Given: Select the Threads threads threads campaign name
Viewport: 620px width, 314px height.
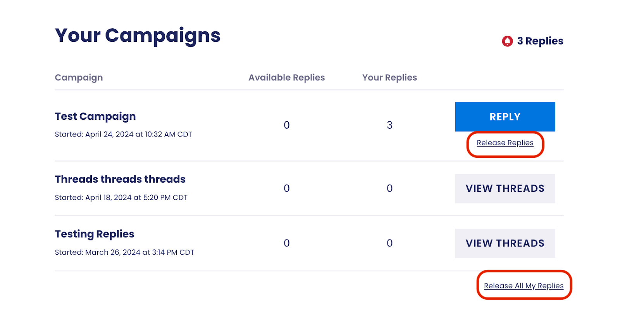Looking at the screenshot, I should coord(120,179).
